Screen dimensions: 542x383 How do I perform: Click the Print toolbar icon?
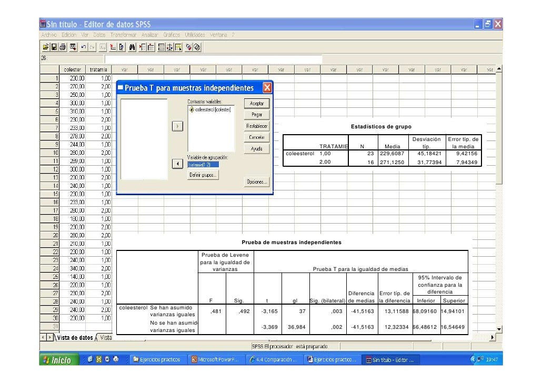click(x=63, y=47)
